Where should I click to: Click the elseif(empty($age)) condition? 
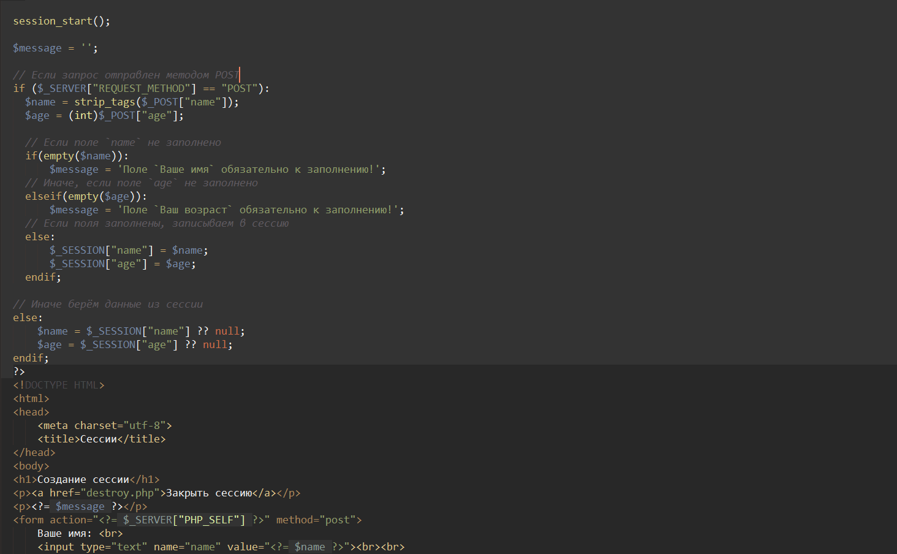pos(86,196)
